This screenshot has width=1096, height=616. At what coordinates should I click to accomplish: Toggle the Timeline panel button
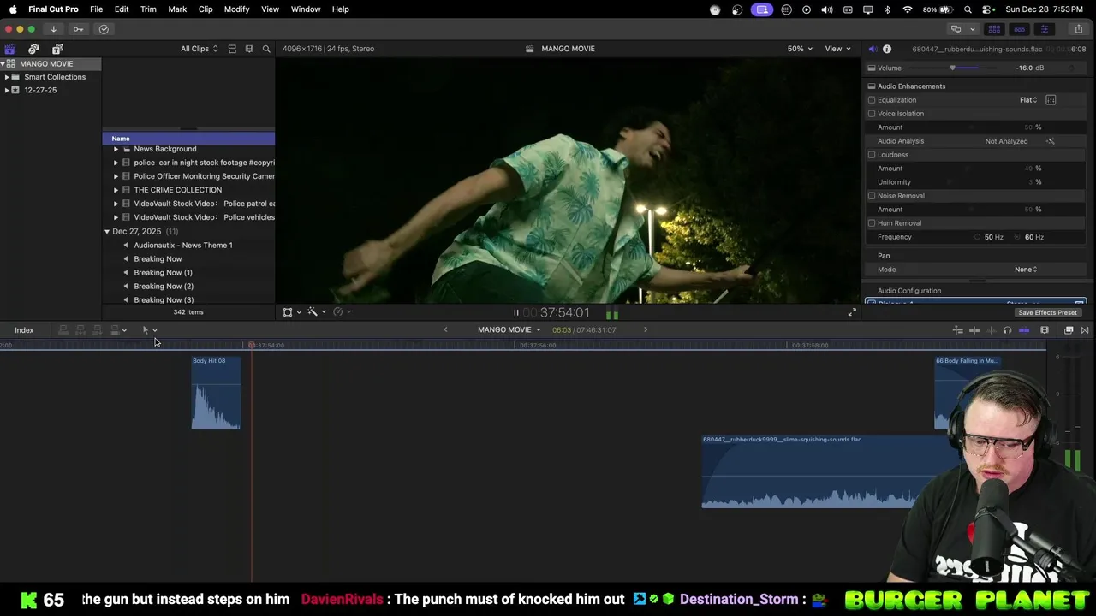[1019, 29]
